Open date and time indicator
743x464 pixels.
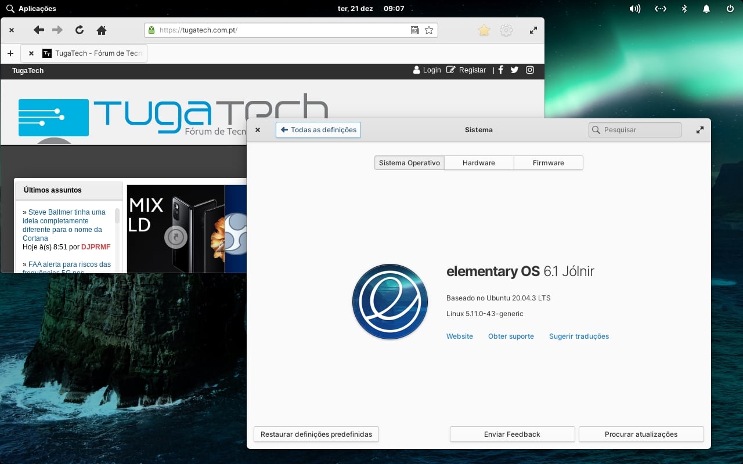coord(371,9)
